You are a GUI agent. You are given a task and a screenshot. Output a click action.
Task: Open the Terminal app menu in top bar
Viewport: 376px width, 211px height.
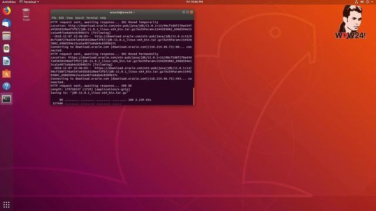click(x=29, y=2)
